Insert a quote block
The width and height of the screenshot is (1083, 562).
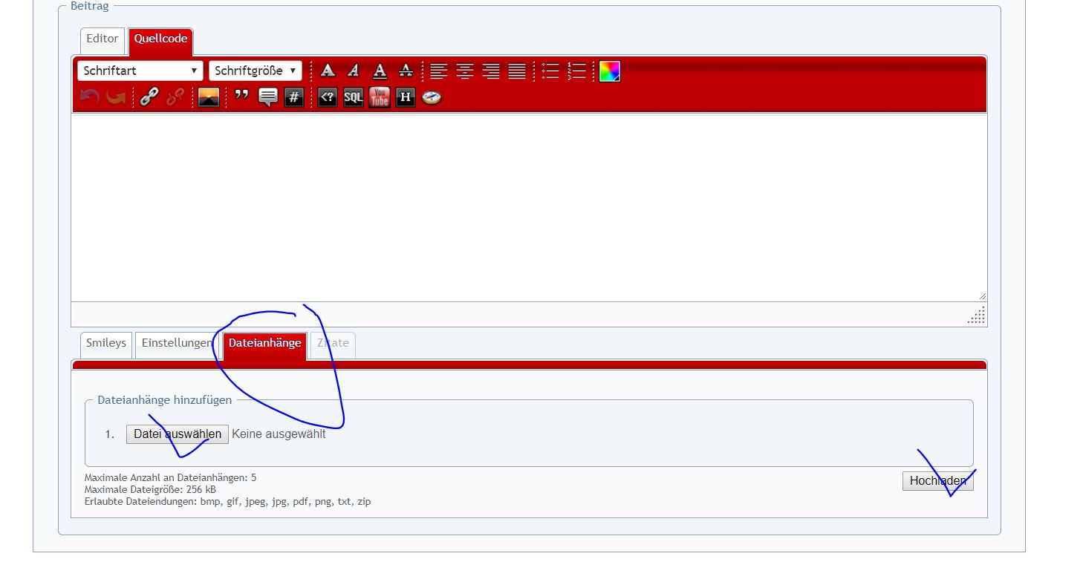[x=241, y=97]
